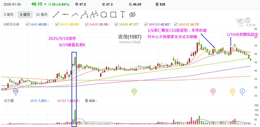Click the 量 828 volume value in header
Image resolution: width=260 pixels, height=127 pixels.
pyautogui.click(x=160, y=5)
